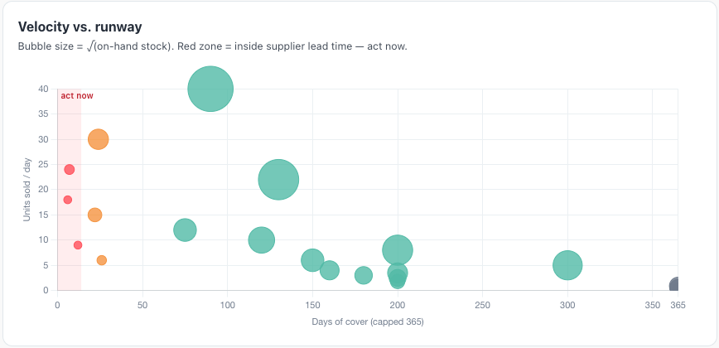Click the green bubble at 150 days cover
719x348 pixels.
click(x=312, y=260)
